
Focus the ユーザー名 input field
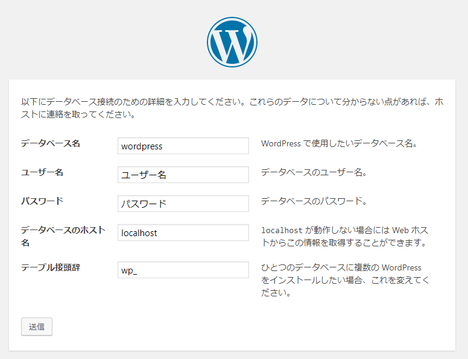pyautogui.click(x=183, y=175)
